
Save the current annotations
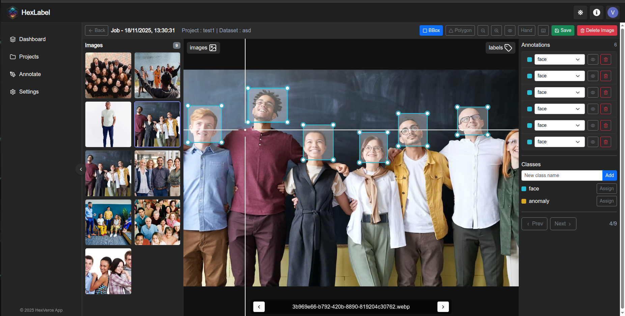pos(563,30)
